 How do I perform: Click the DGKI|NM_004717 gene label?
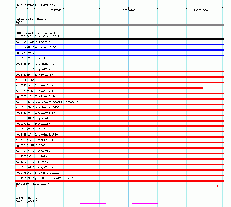click(26, 201)
